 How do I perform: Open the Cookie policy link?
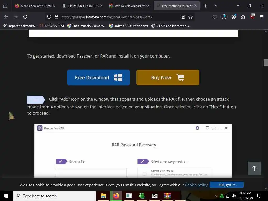196,185
